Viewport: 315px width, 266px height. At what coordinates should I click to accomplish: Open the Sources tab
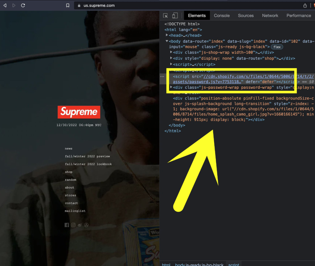[x=246, y=15]
